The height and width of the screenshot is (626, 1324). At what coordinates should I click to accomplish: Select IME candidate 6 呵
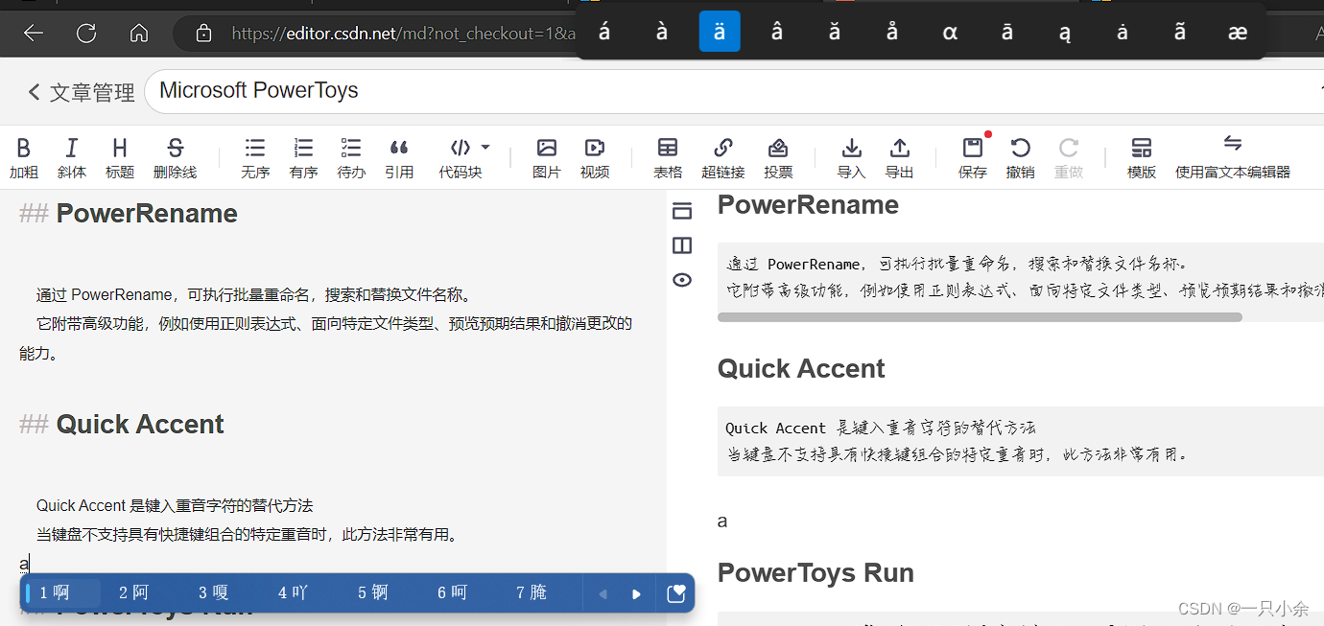453,593
